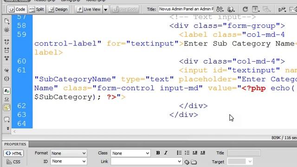Screen dimensions: 297x167
Task: Open the ID dropdown
Action: pyautogui.click(x=69, y=161)
